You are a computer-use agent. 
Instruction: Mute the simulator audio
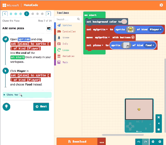click(159, 123)
